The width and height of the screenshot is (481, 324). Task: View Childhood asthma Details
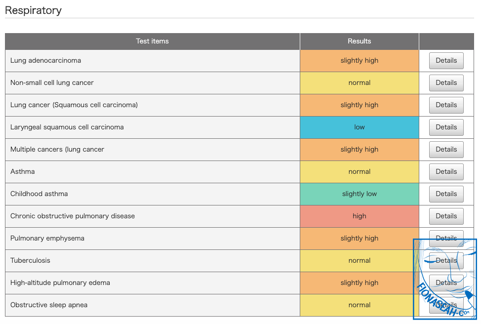pos(446,194)
